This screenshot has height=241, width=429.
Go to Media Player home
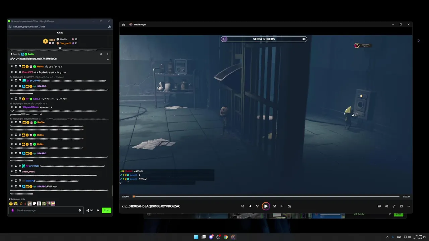[123, 24]
